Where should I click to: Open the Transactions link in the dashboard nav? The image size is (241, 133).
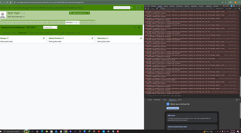[x=49, y=33]
